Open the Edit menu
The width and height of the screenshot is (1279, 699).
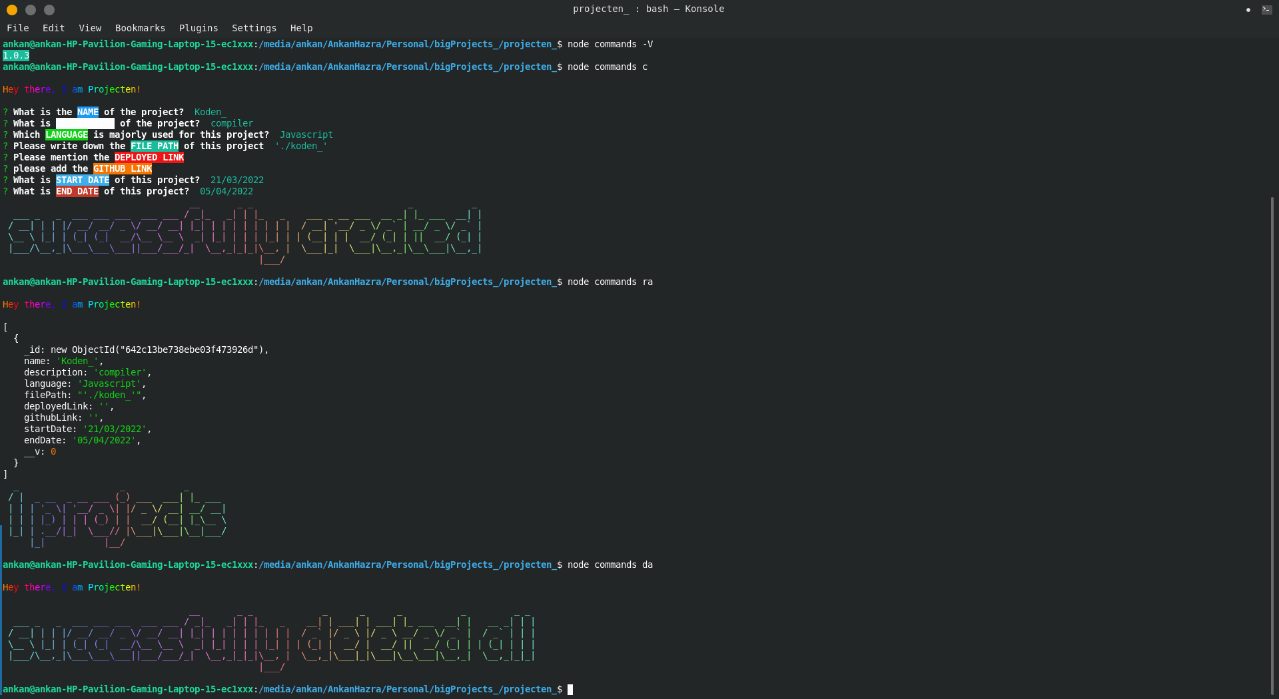pos(53,28)
